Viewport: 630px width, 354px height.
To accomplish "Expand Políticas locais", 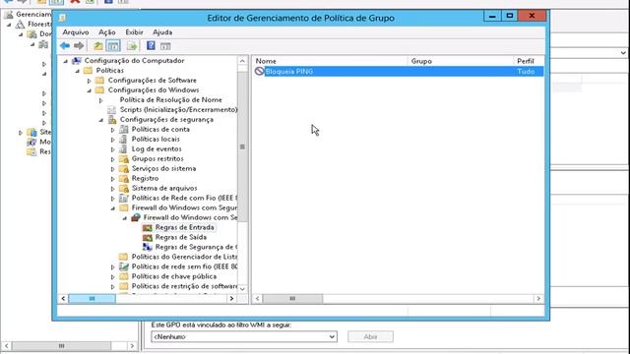I will (112, 140).
